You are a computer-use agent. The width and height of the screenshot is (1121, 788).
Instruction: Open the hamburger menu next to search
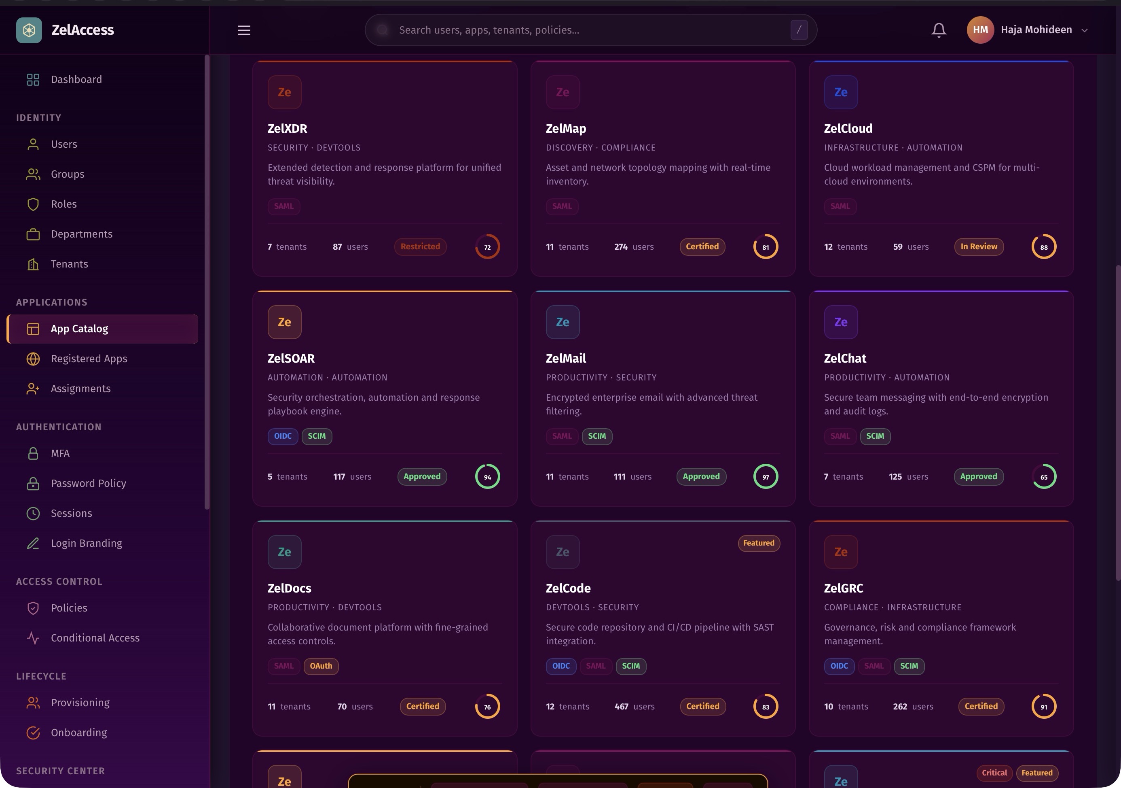244,30
